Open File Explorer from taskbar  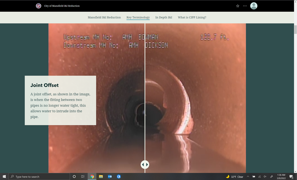click(101, 177)
